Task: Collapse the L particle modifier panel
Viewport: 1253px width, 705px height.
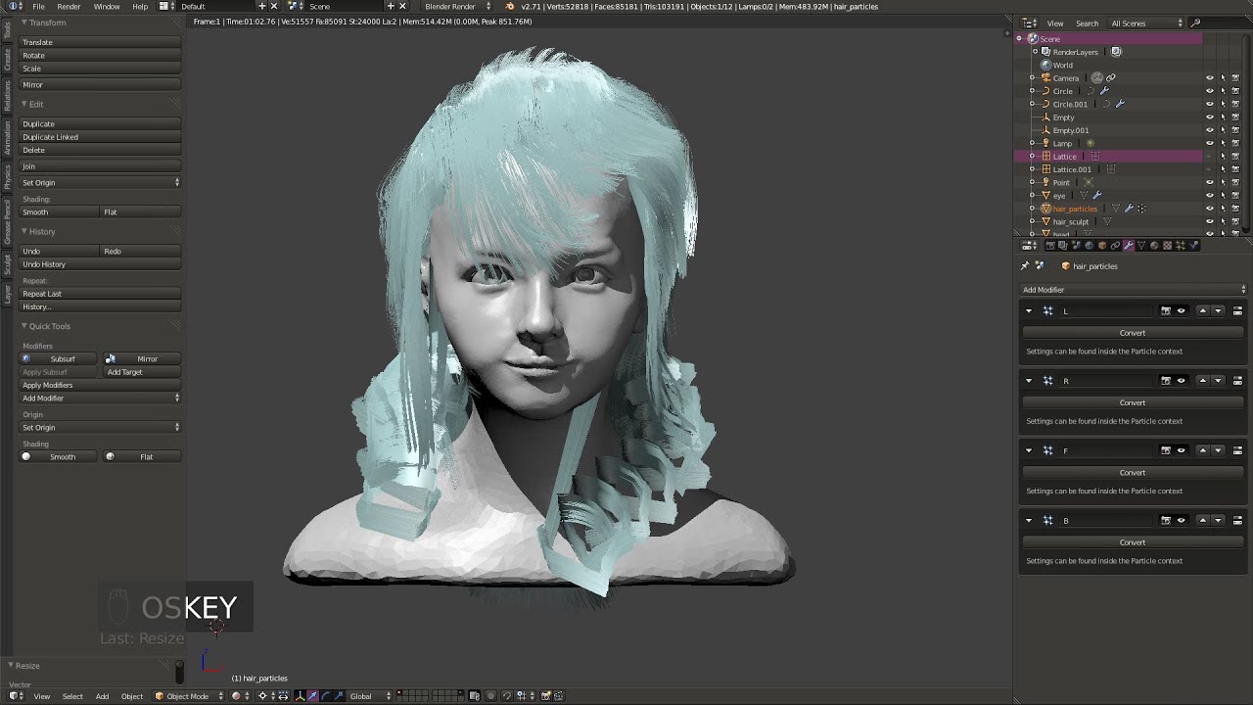Action: coord(1029,311)
